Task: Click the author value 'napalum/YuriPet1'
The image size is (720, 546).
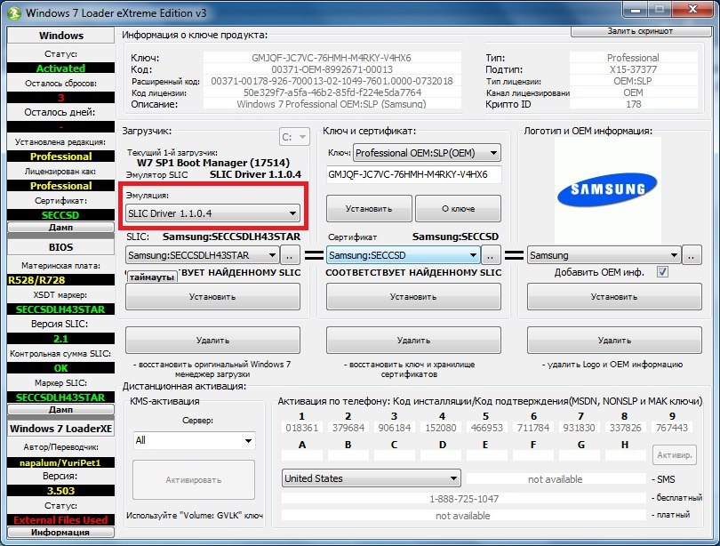Action: (x=60, y=462)
